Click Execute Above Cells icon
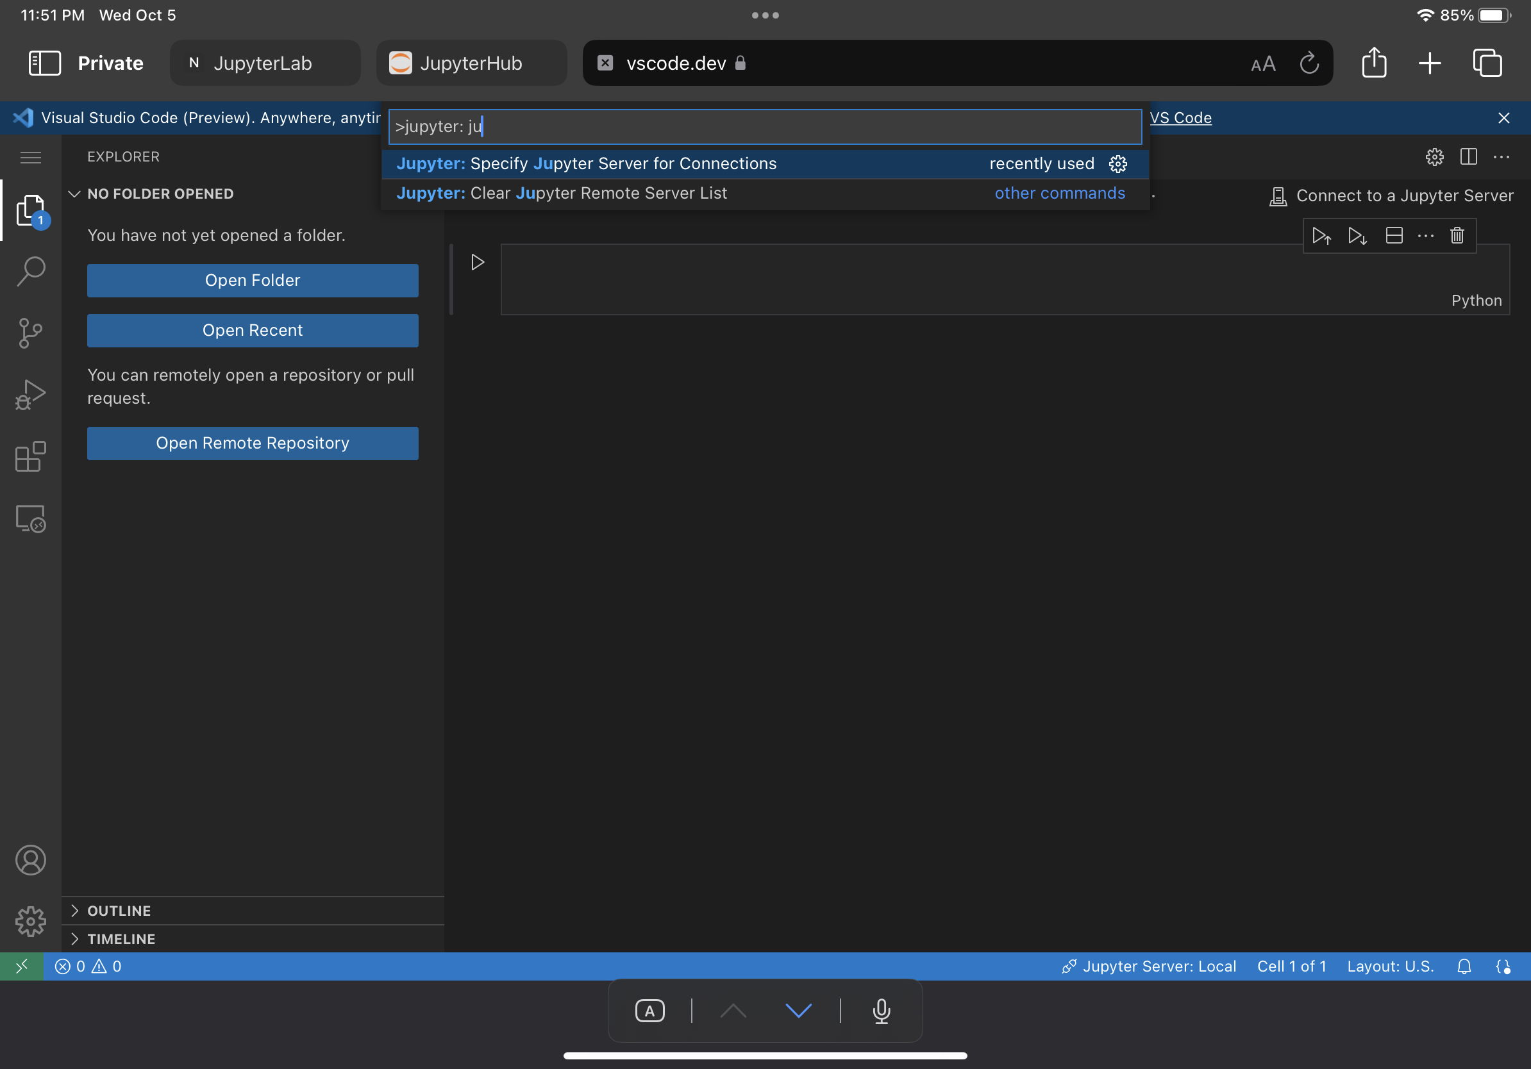 (x=1321, y=235)
